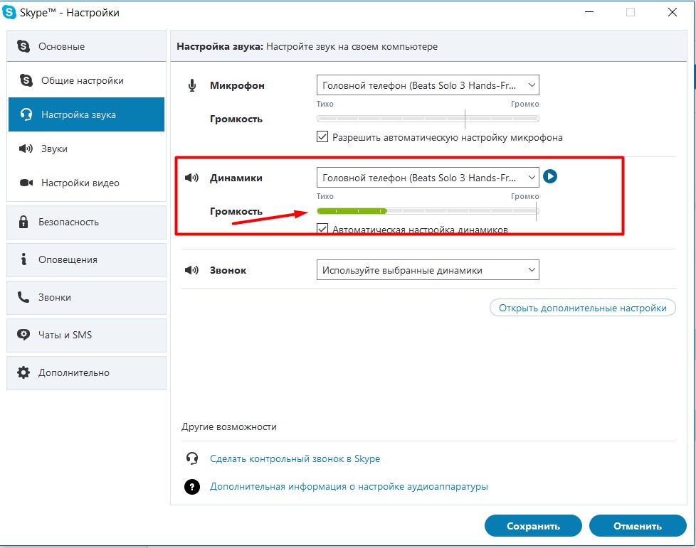The image size is (696, 548).
Task: Click the speakers volume slider
Action: point(428,211)
